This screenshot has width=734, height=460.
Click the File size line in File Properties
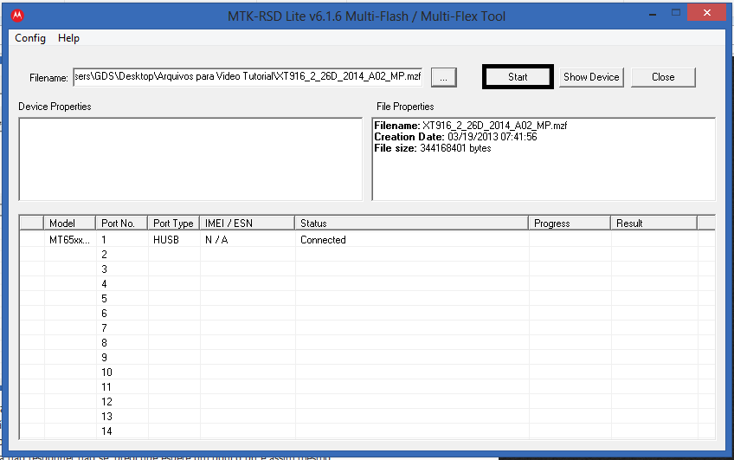433,148
